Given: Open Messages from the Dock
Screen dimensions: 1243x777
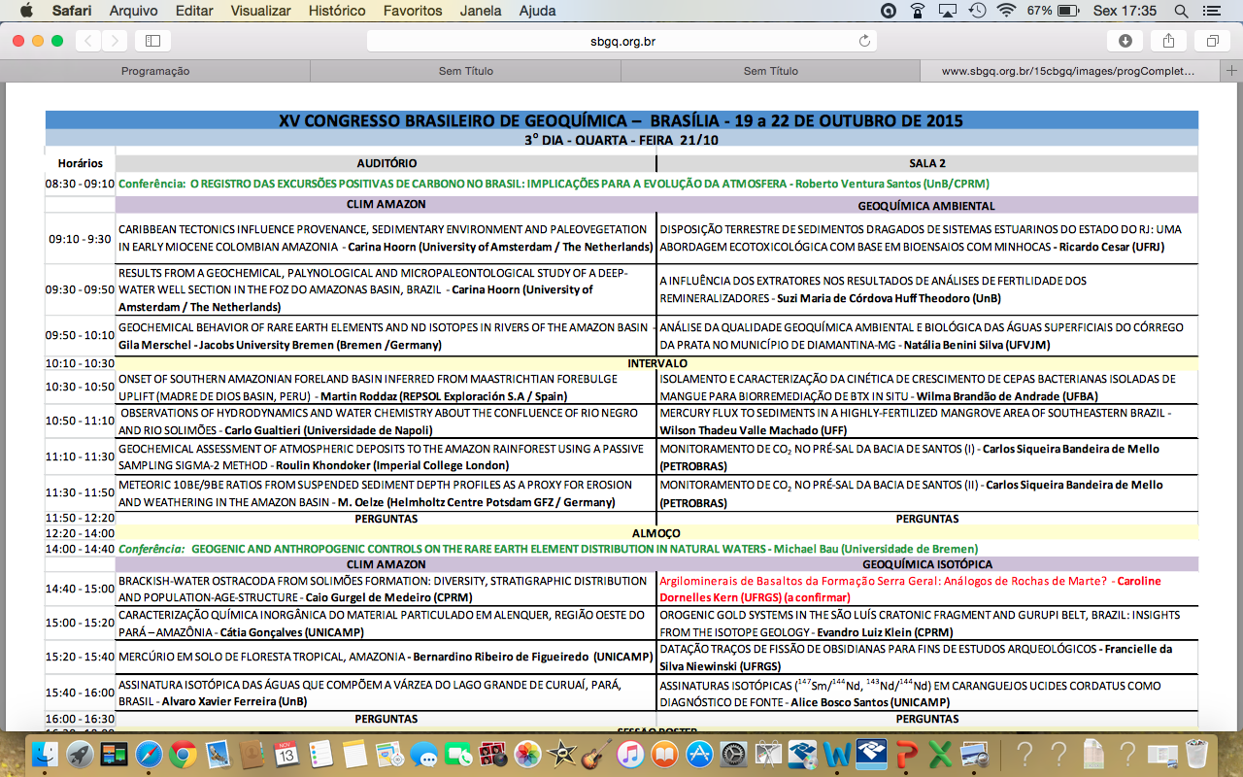Looking at the screenshot, I should pyautogui.click(x=423, y=753).
